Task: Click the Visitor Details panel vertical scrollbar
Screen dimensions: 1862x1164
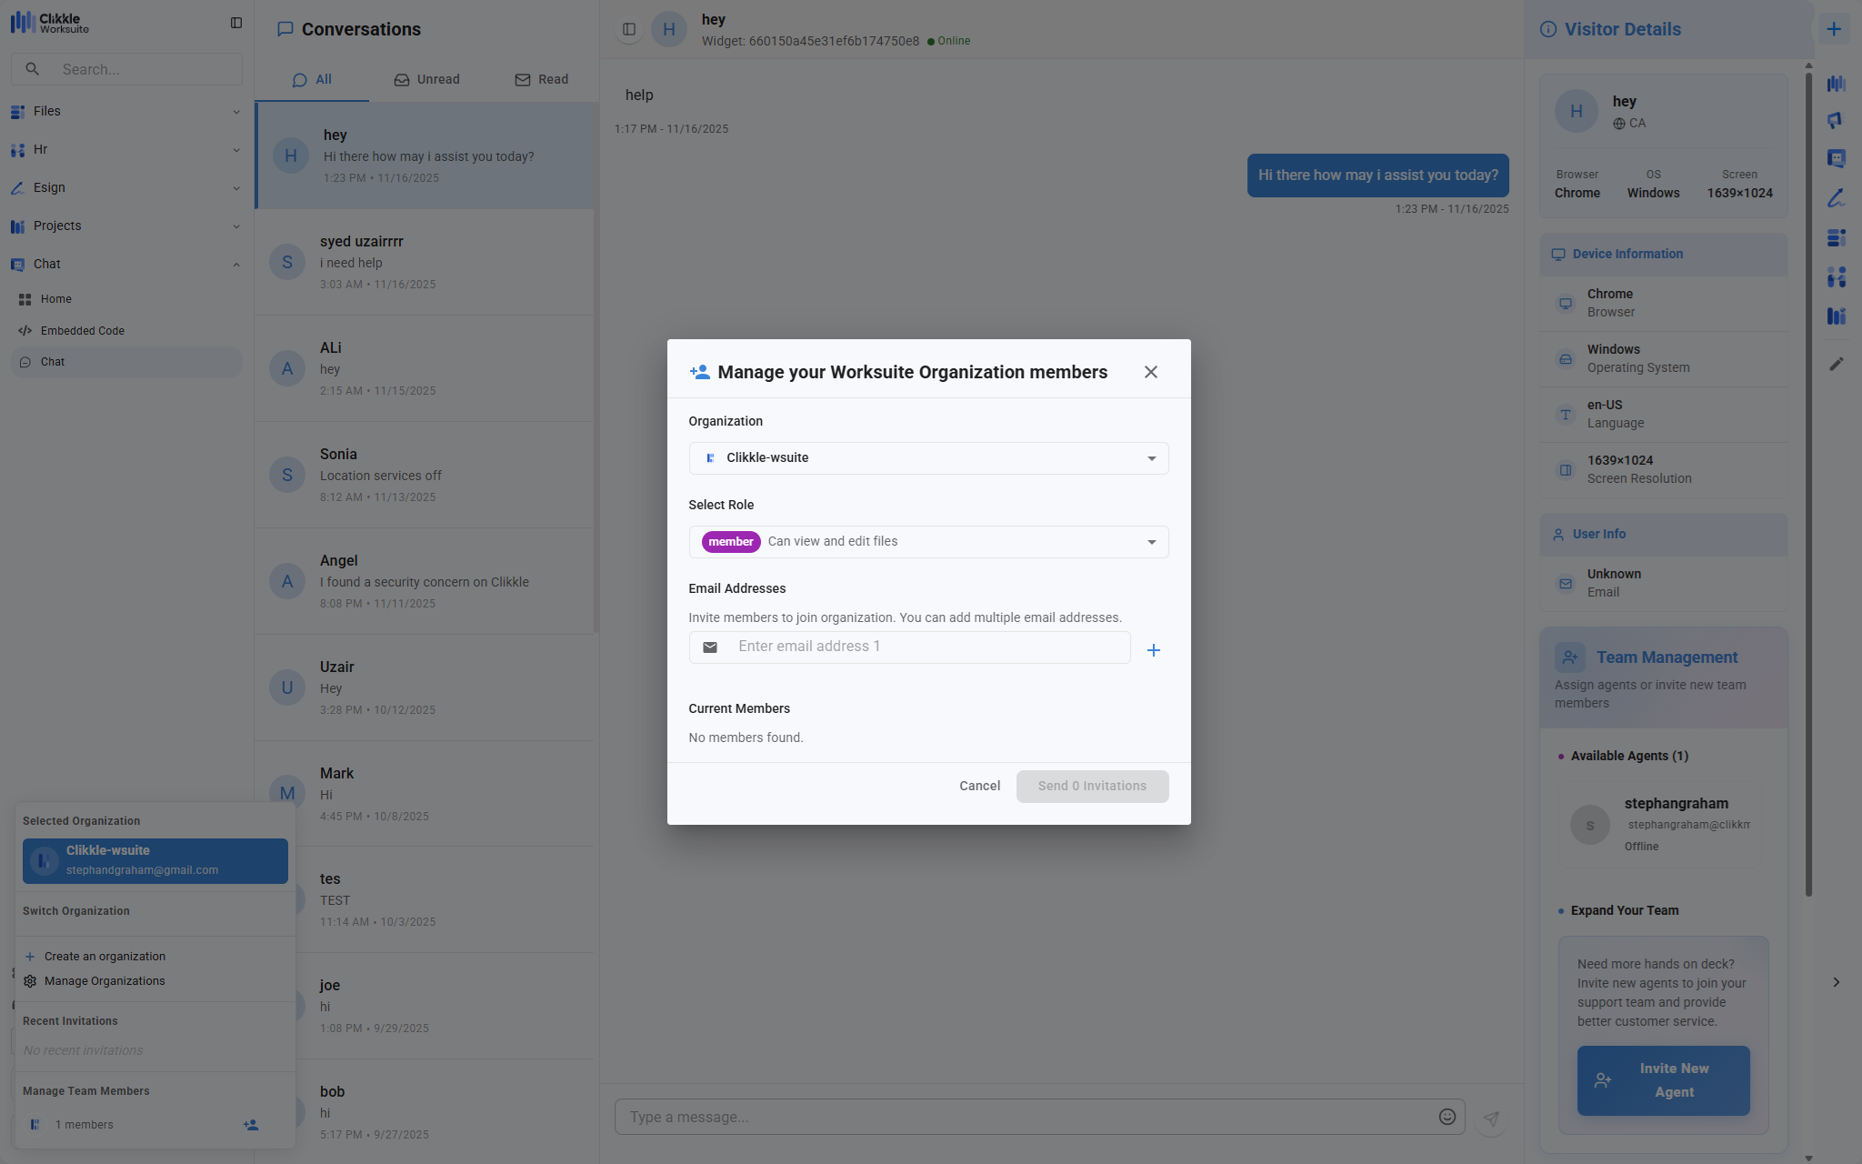Action: (1808, 482)
